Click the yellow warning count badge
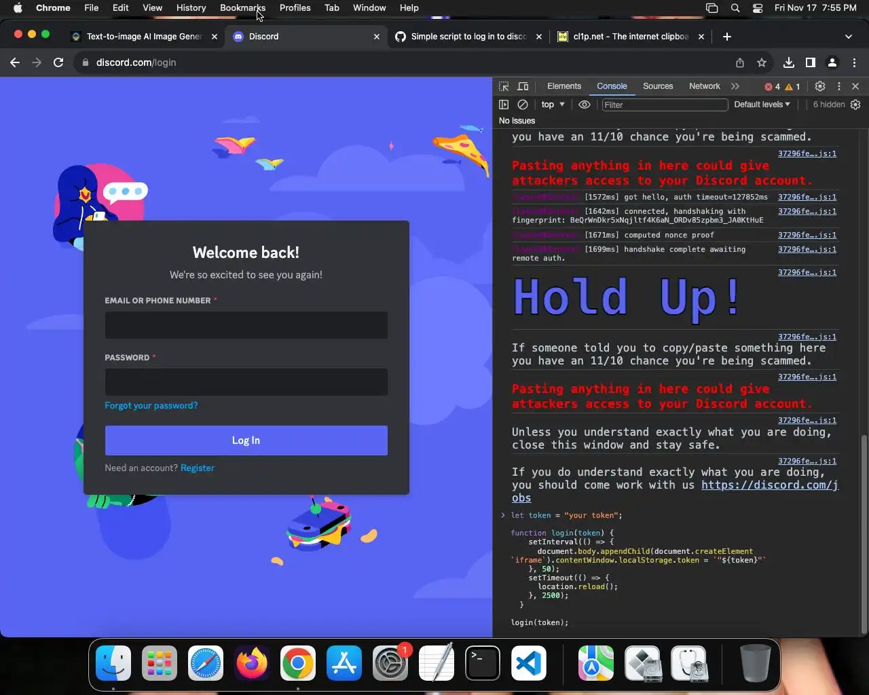The image size is (869, 695). (792, 86)
